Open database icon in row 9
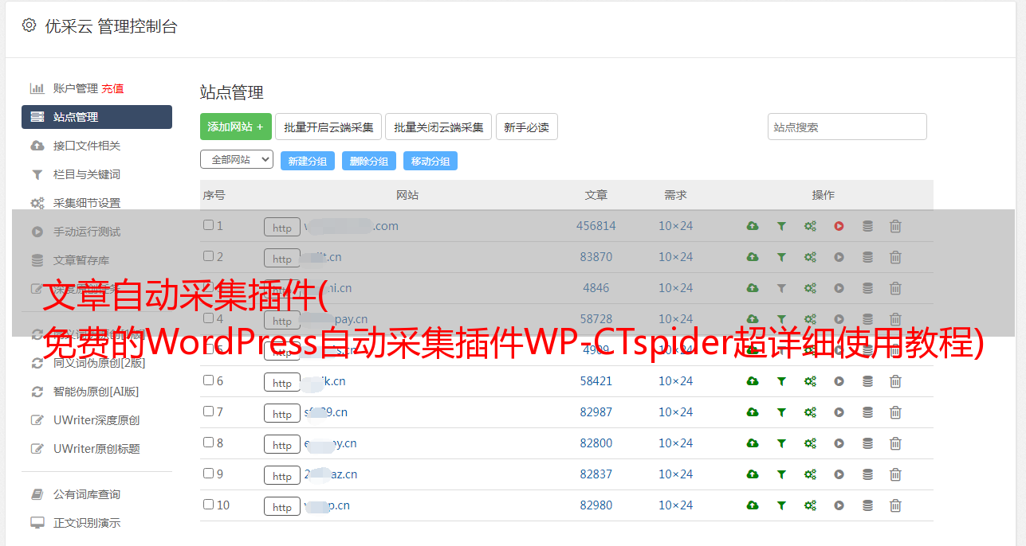The image size is (1026, 546). click(867, 474)
